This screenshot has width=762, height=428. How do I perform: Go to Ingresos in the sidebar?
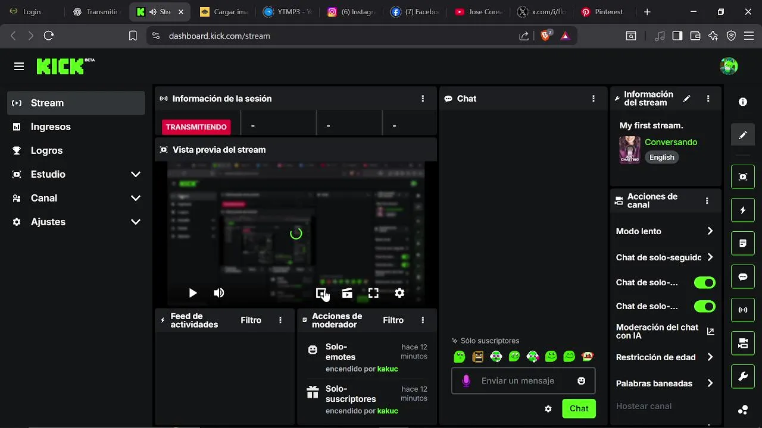(x=76, y=127)
